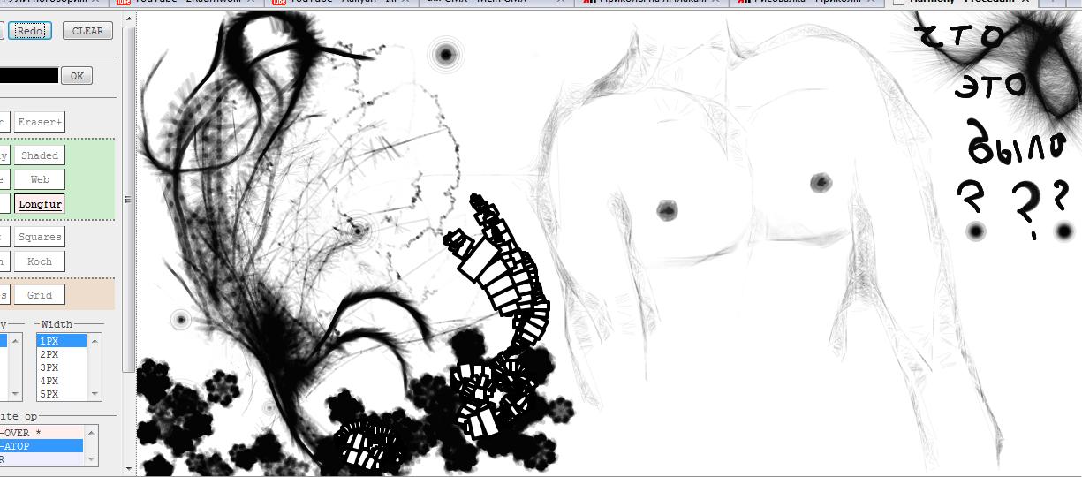Image resolution: width=1082 pixels, height=477 pixels.
Task: Click the Redo button
Action: point(30,31)
